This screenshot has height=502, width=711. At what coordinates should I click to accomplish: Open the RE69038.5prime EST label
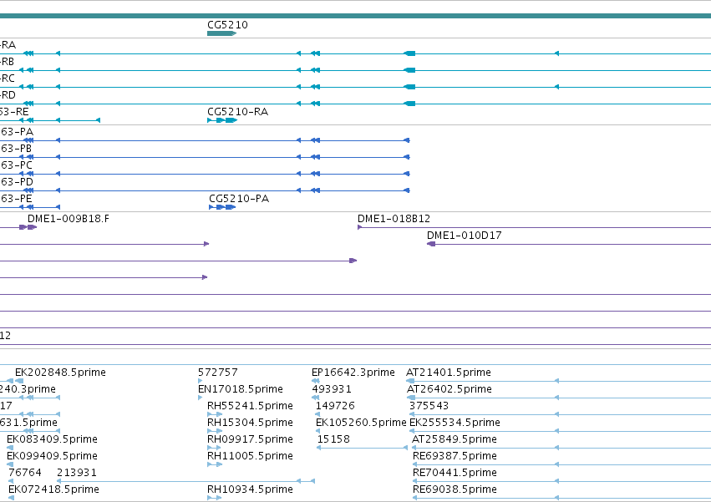[455, 489]
